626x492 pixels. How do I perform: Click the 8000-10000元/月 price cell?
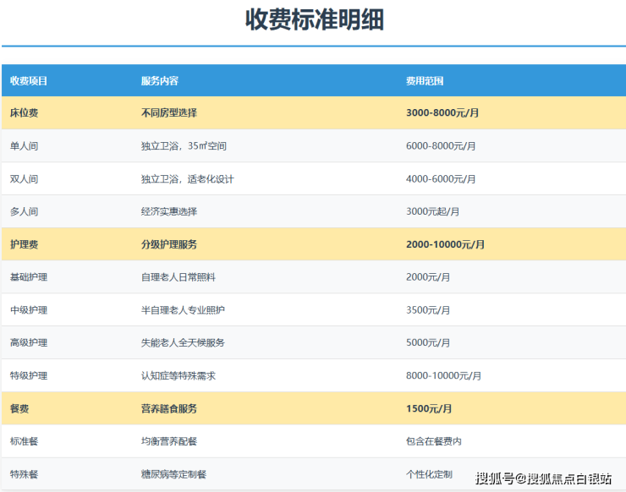tap(443, 375)
